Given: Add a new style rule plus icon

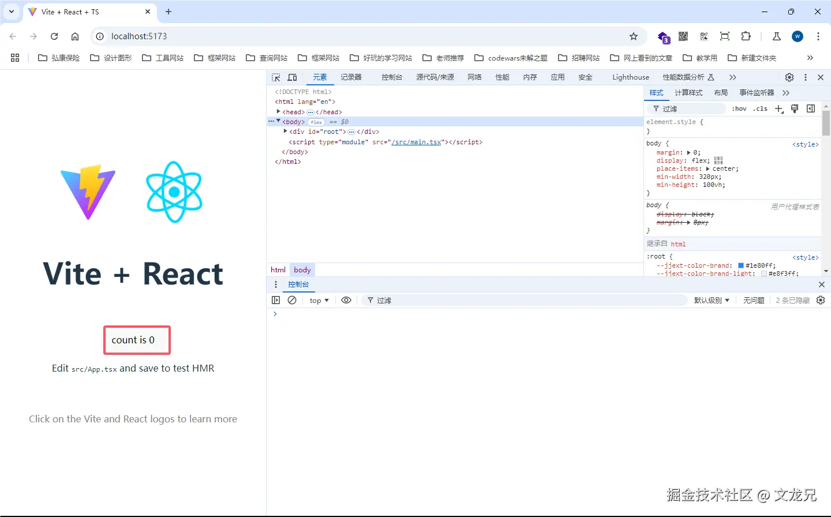Looking at the screenshot, I should tap(779, 108).
